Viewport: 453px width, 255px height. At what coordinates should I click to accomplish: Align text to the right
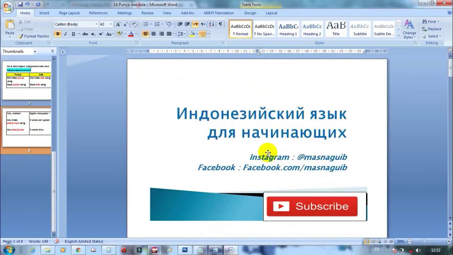pos(161,34)
